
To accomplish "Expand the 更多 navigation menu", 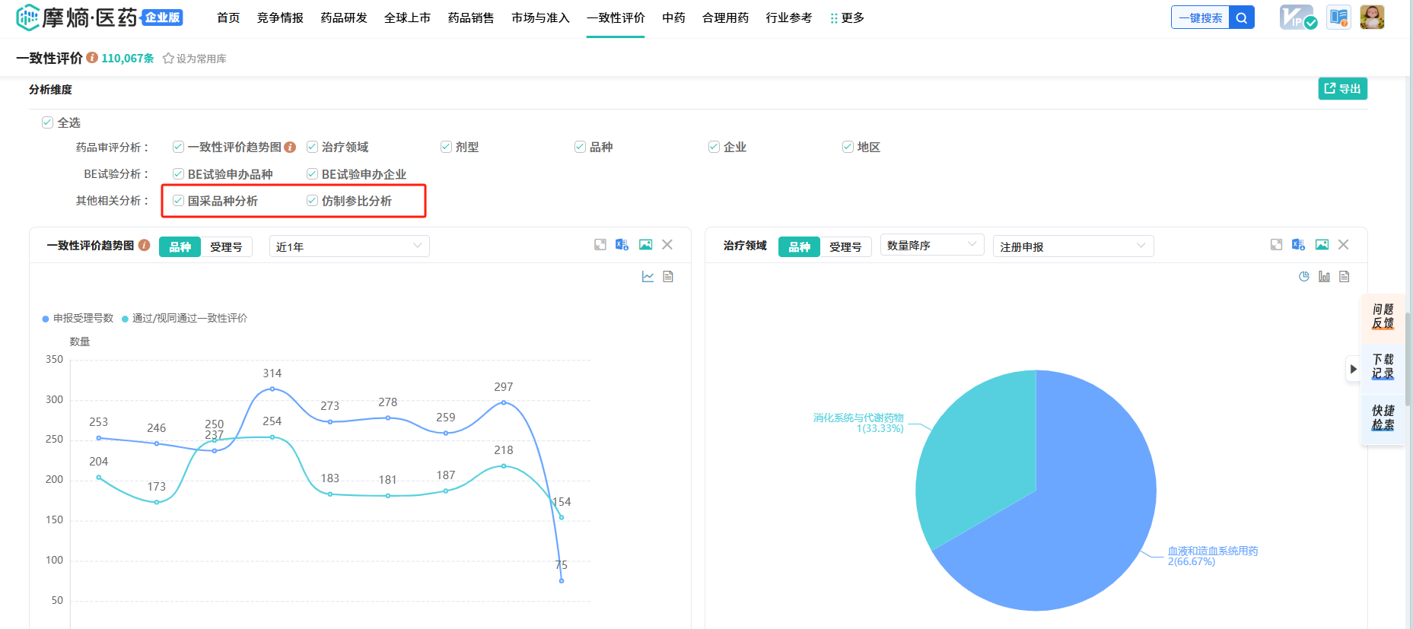I will (847, 17).
